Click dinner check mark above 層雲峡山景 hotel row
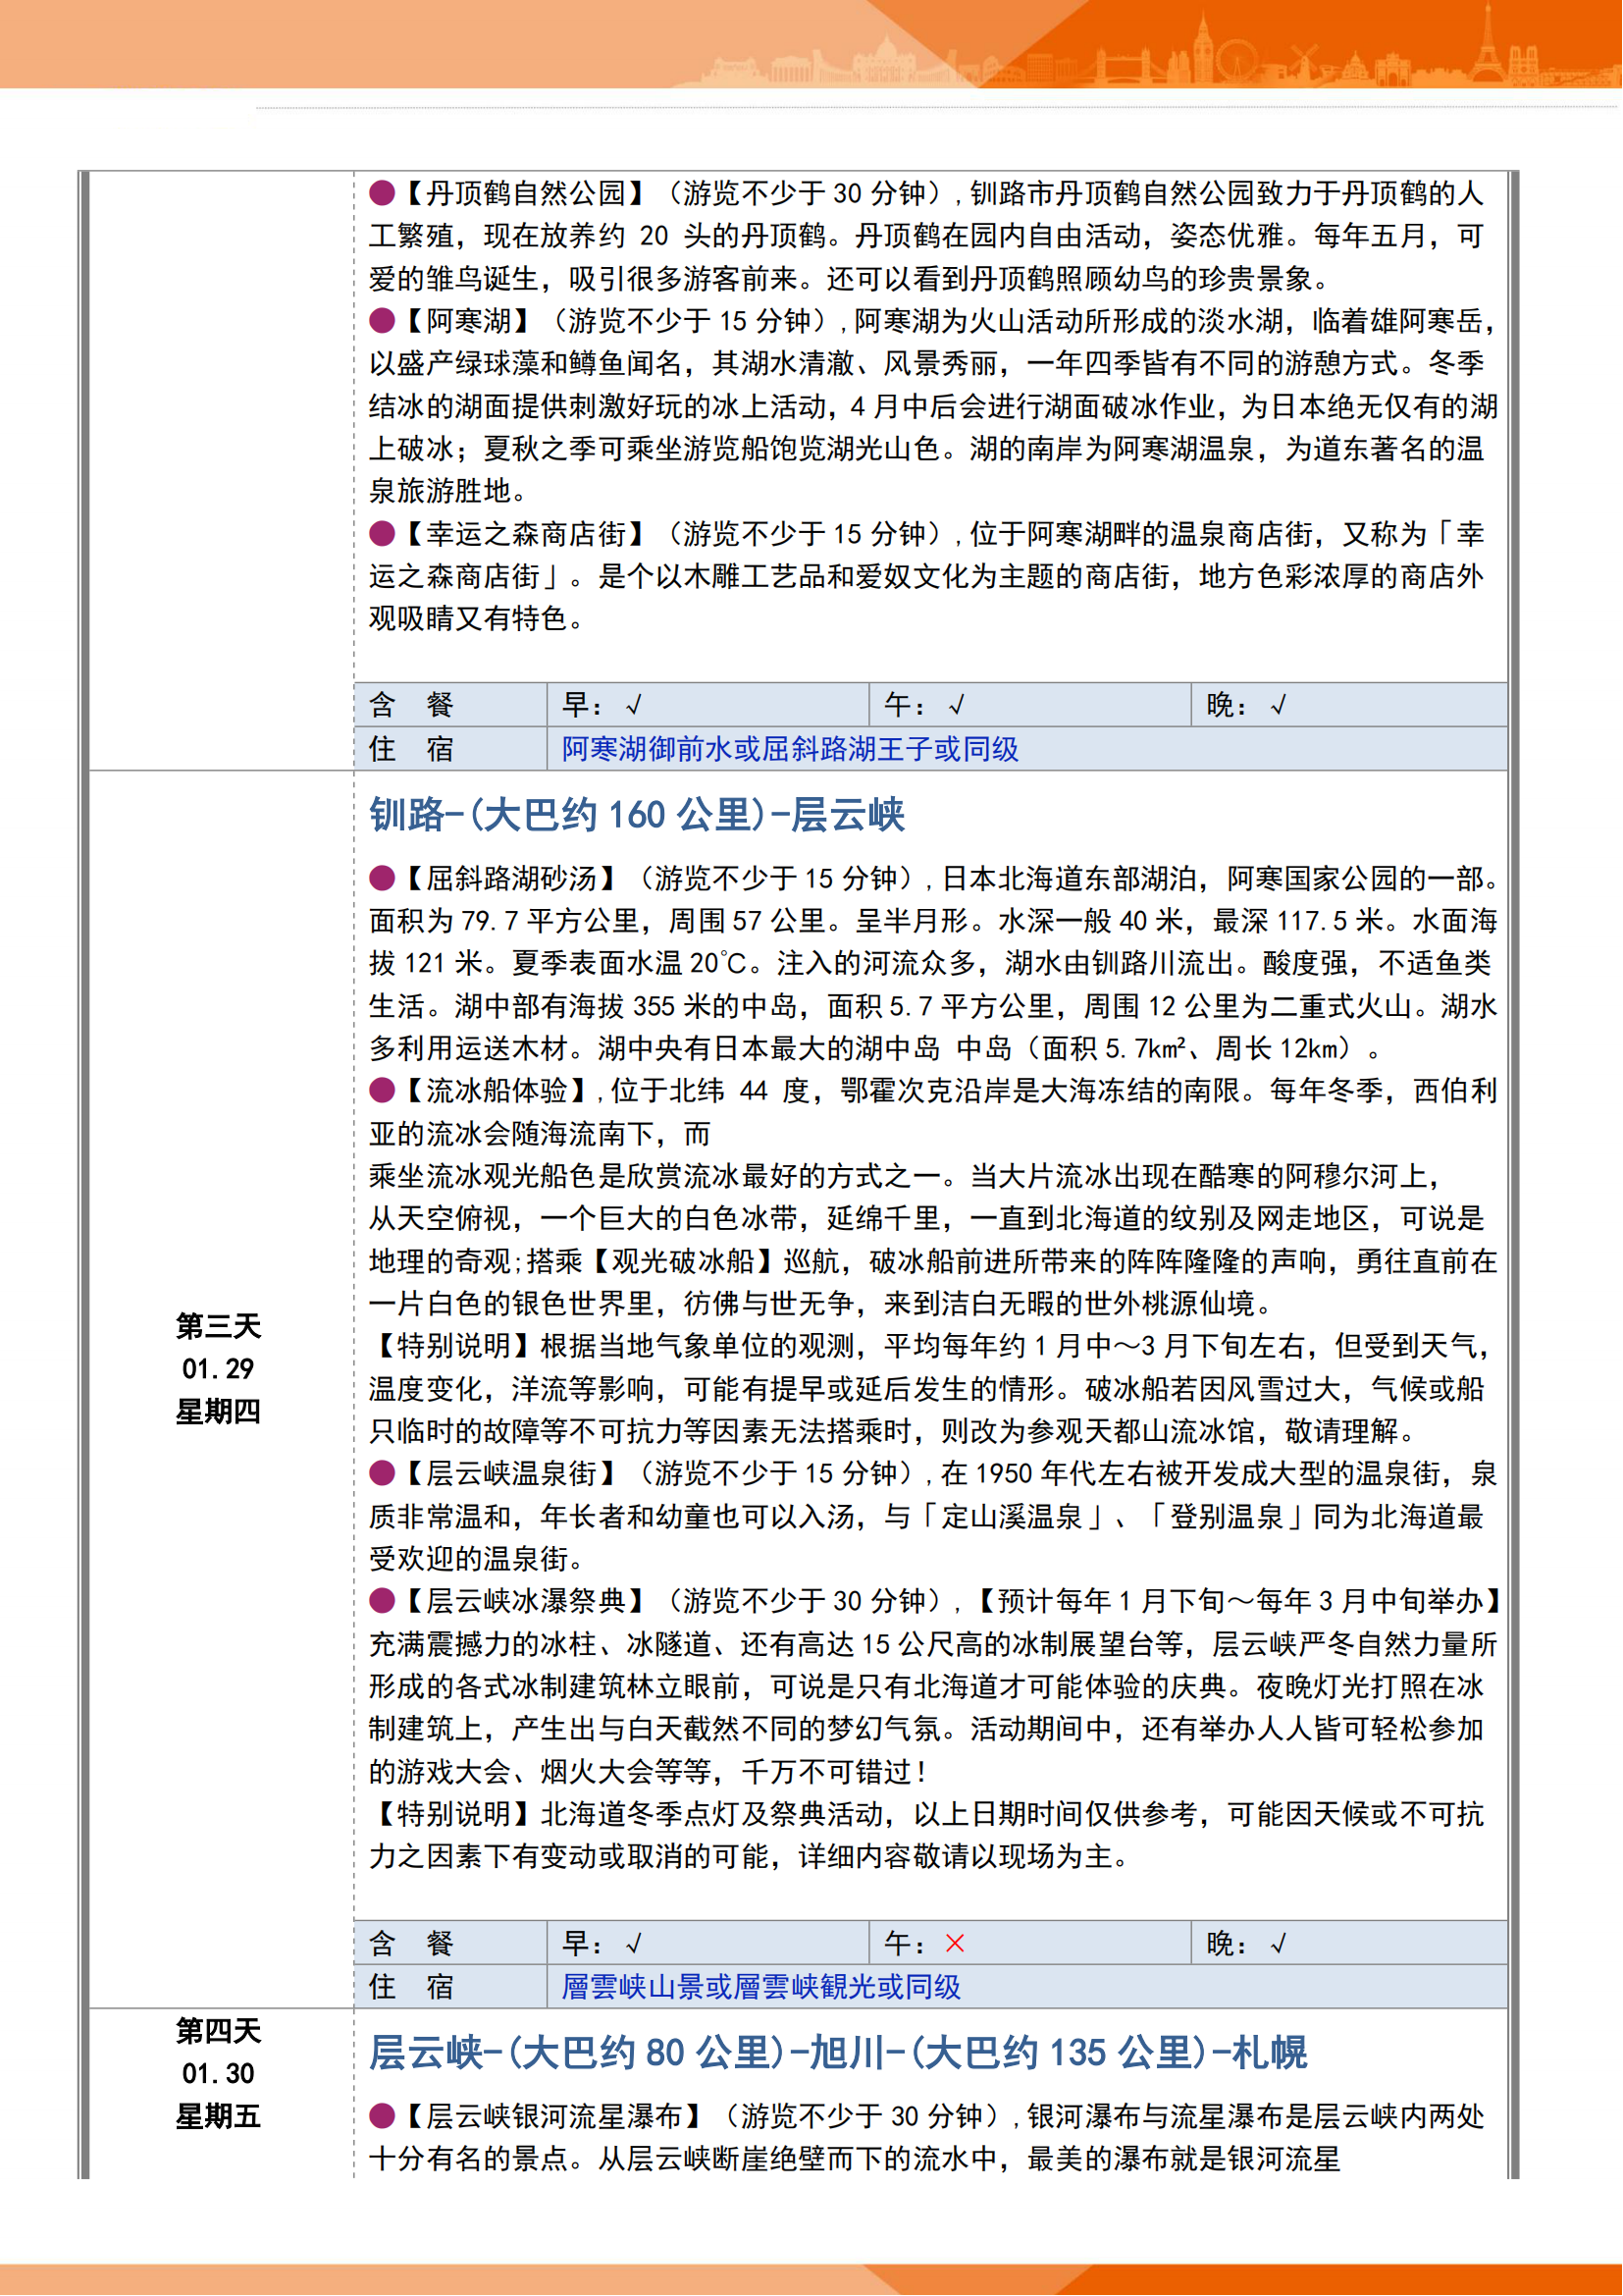The width and height of the screenshot is (1623, 2296). 1278,1944
